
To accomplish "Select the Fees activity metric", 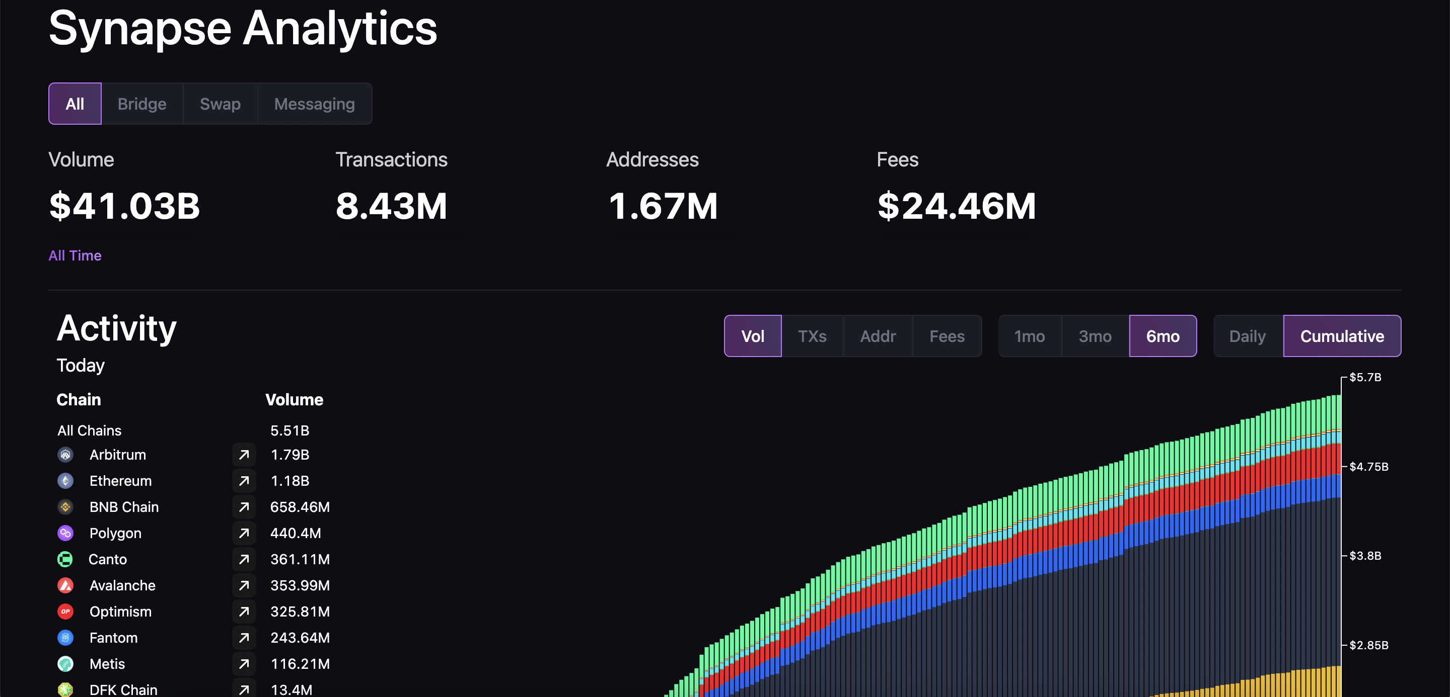I will coord(947,335).
